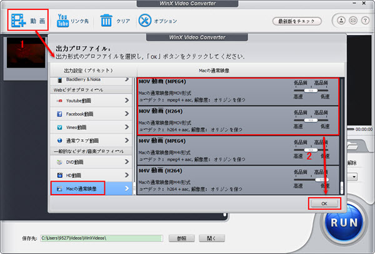Select DVD動画 profile category
Screen dimensions: 375x254
pos(91,162)
